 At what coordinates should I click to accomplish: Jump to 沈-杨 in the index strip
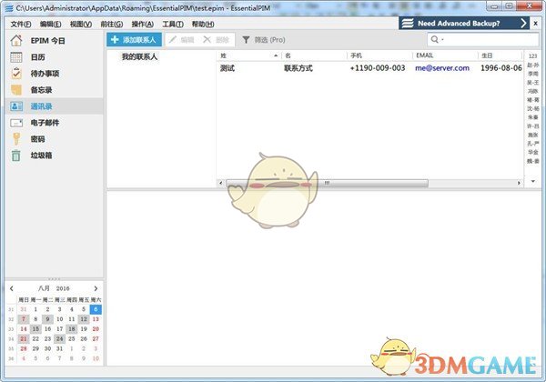click(x=532, y=108)
